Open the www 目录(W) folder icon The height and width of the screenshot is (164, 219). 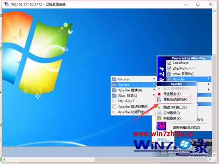pyautogui.click(x=169, y=74)
